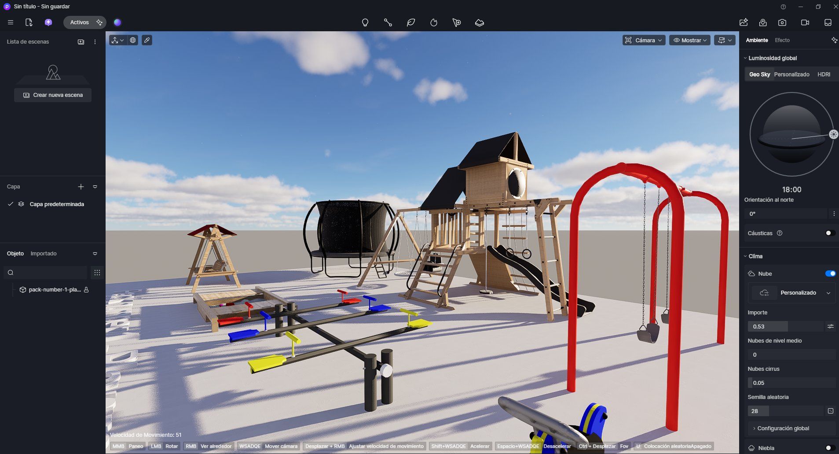Click the object search field
839x454 pixels.
click(45, 273)
